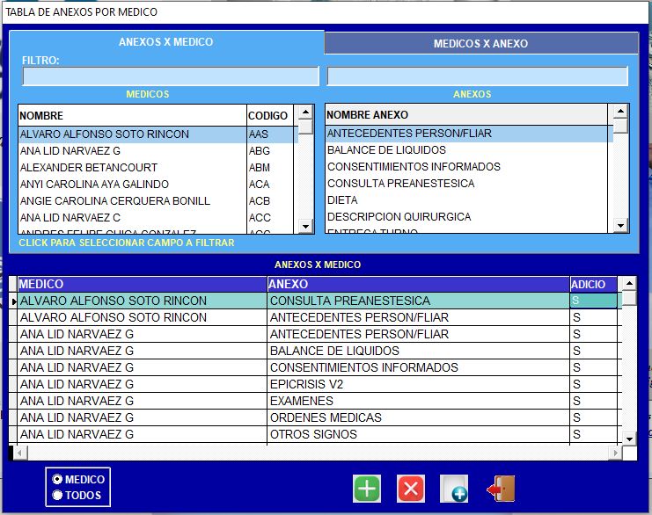The width and height of the screenshot is (652, 515).
Task: Click right arrow of horizontal scrollbar
Action: (615, 453)
